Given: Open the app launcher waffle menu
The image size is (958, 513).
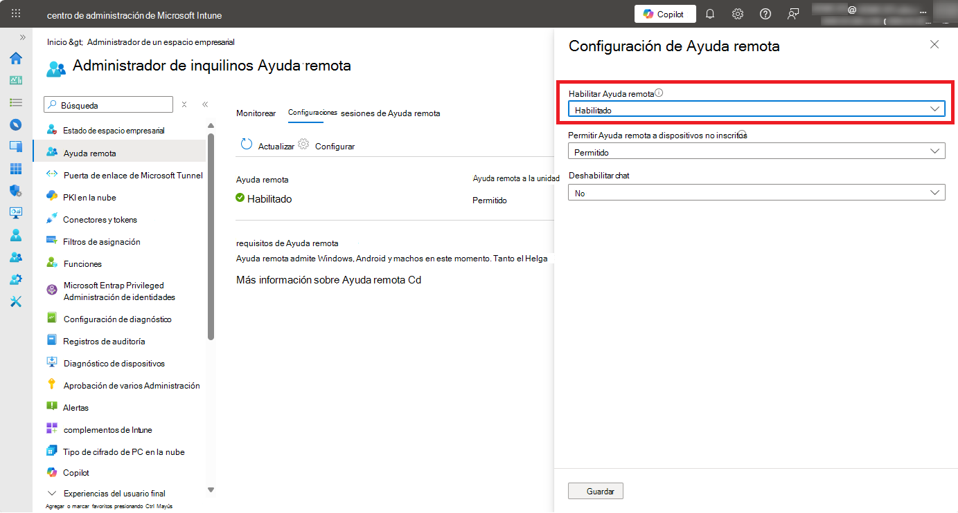Looking at the screenshot, I should pos(16,14).
